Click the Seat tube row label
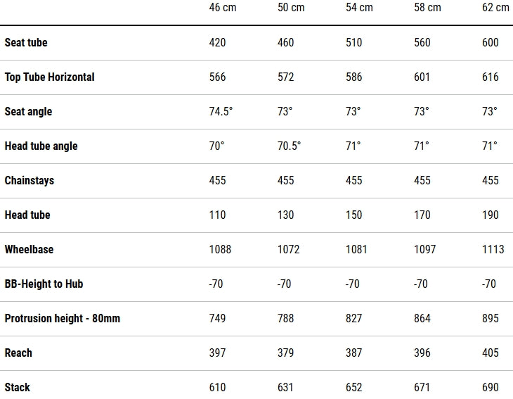Screen dimensions: 513x399 [26, 43]
